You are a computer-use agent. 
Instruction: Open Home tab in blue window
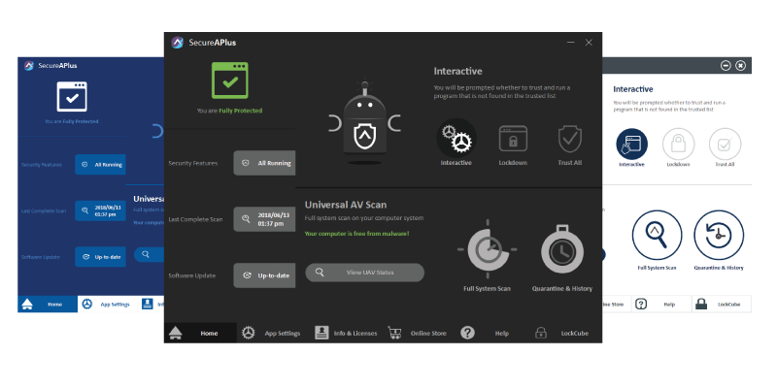48,305
